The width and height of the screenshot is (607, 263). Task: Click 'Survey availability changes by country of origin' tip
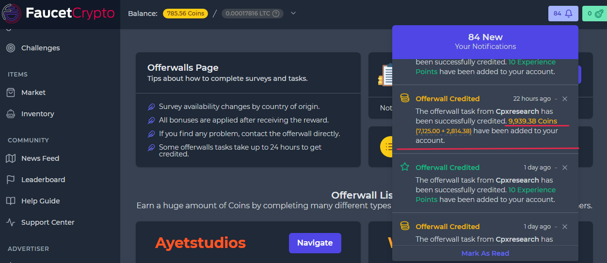[240, 107]
